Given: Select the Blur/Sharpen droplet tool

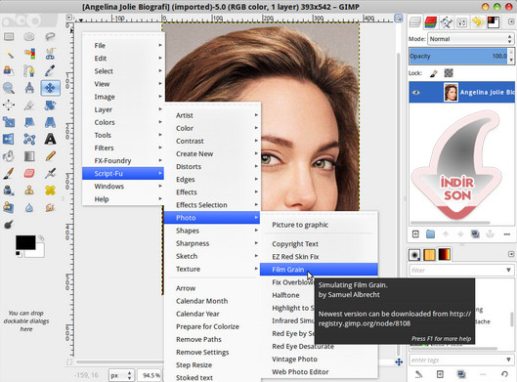Looking at the screenshot, I should pyautogui.click(x=29, y=208).
